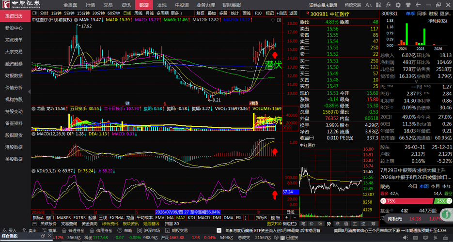Open 普通持仓 holdings
The height and width of the screenshot is (242, 453).
(x=74, y=230)
